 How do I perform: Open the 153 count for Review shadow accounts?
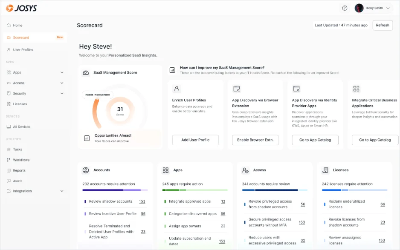point(142,201)
